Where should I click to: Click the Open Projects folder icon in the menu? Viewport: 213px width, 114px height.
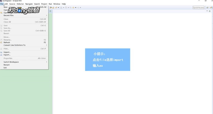(x=1, y=13)
